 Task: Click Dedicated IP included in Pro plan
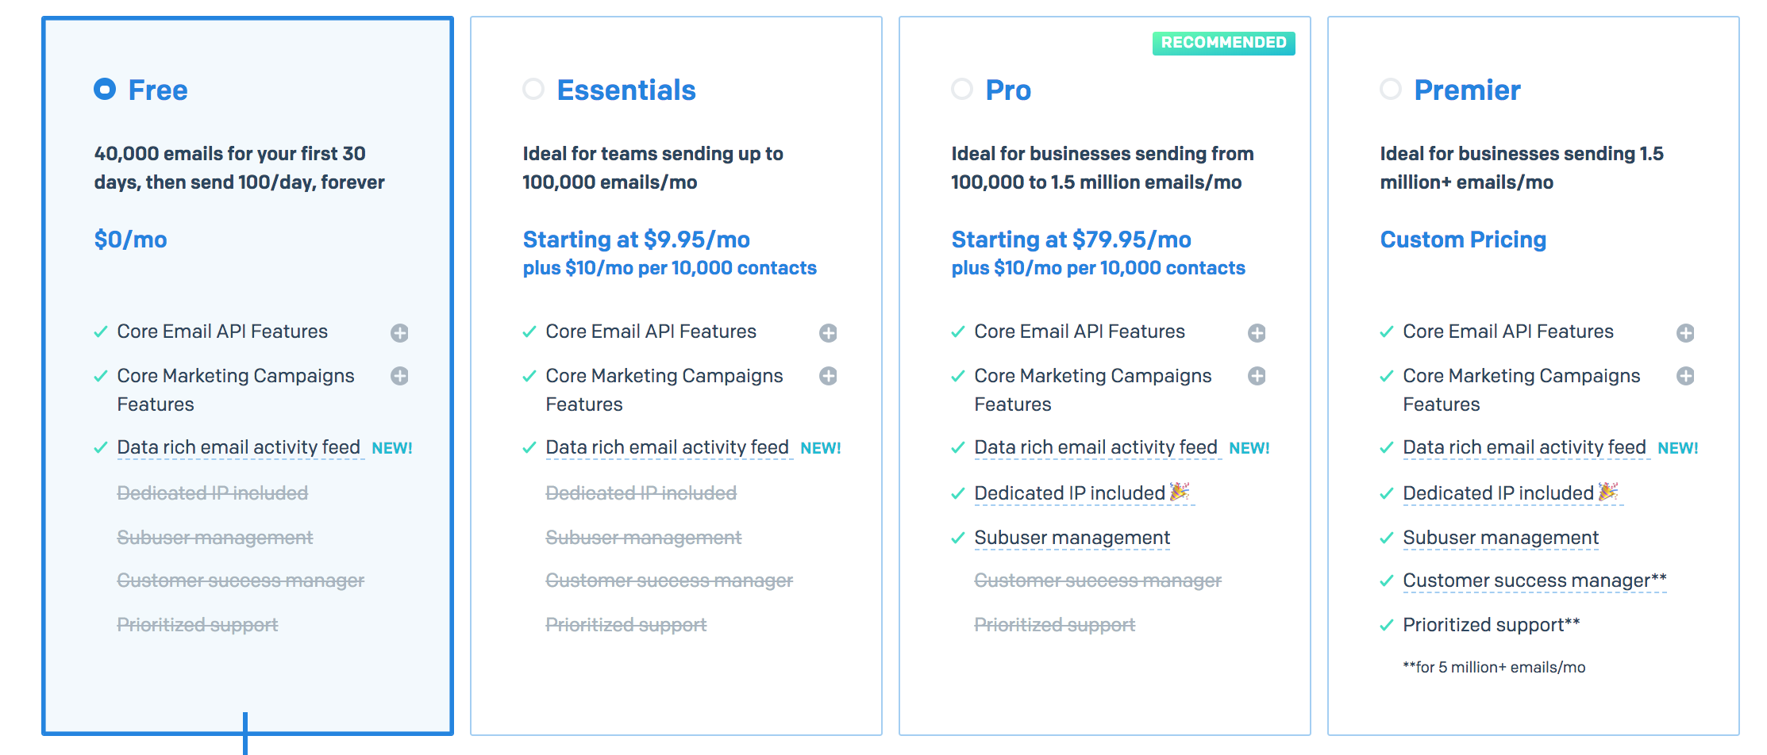(1069, 493)
